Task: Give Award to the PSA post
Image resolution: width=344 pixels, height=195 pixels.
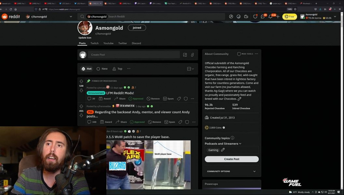Action: click(106, 122)
